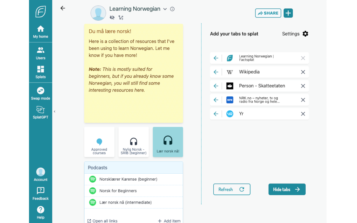Collapse the sidebar with the chevron
Image resolution: width=357 pixels, height=223 pixels.
(x=55, y=111)
